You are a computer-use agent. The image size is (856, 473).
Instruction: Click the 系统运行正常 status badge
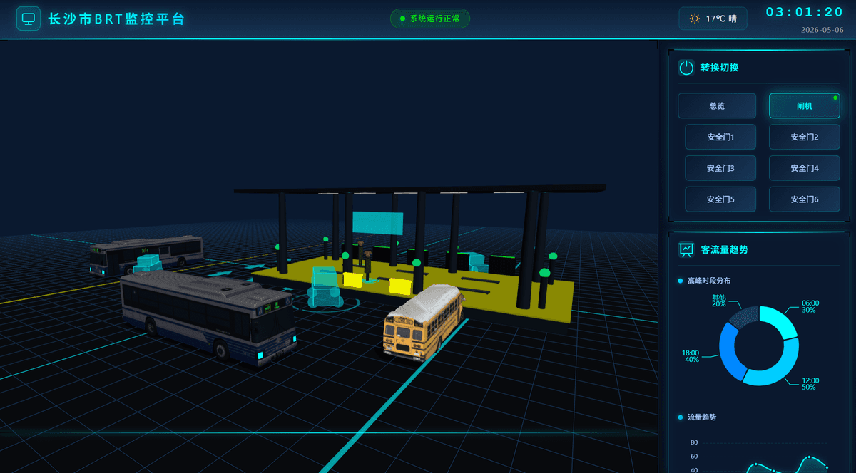coord(430,19)
